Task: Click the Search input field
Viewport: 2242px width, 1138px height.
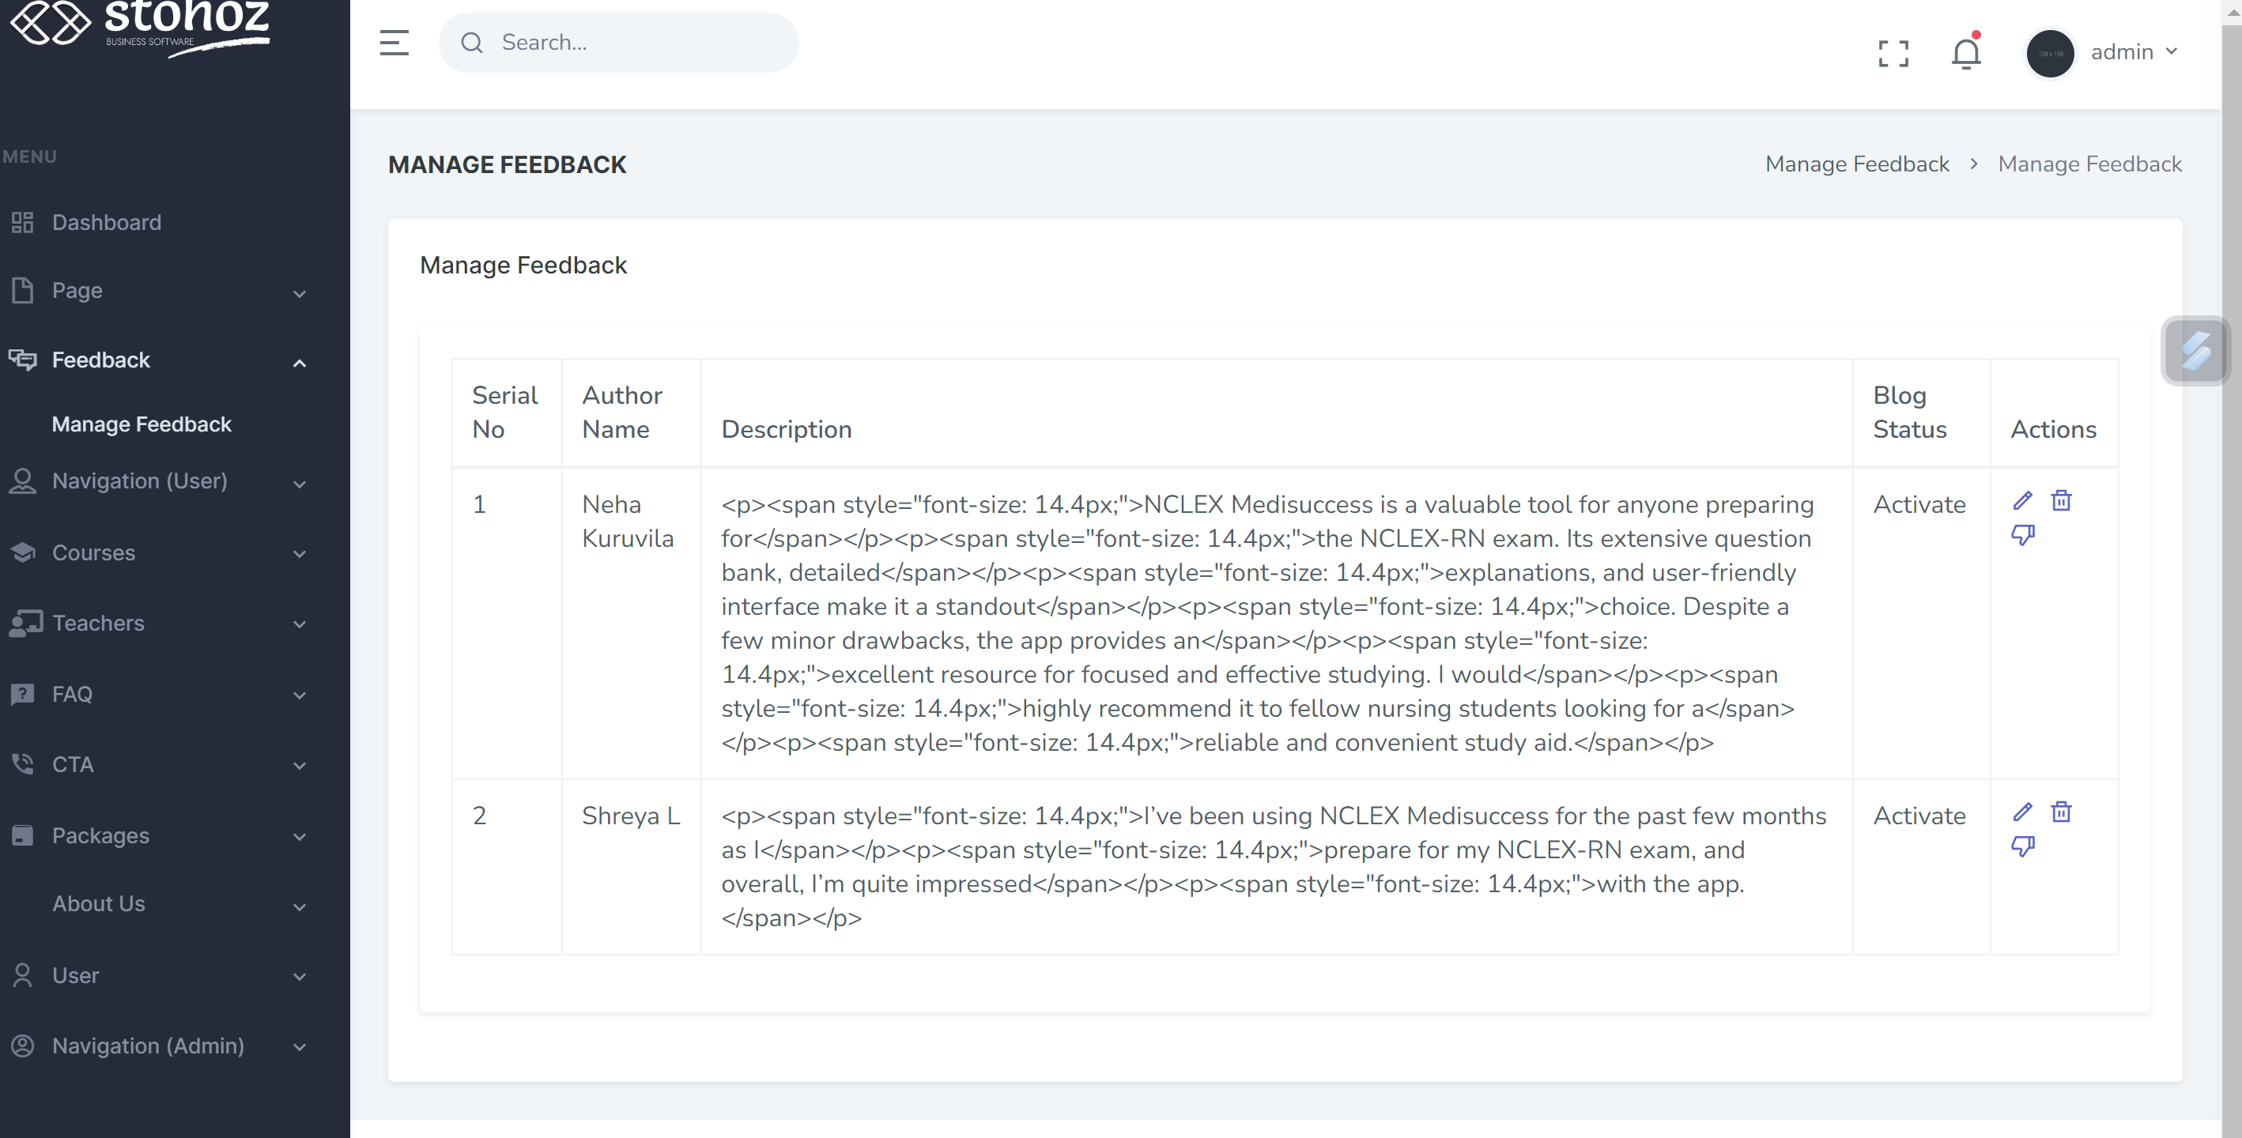Action: pos(618,43)
